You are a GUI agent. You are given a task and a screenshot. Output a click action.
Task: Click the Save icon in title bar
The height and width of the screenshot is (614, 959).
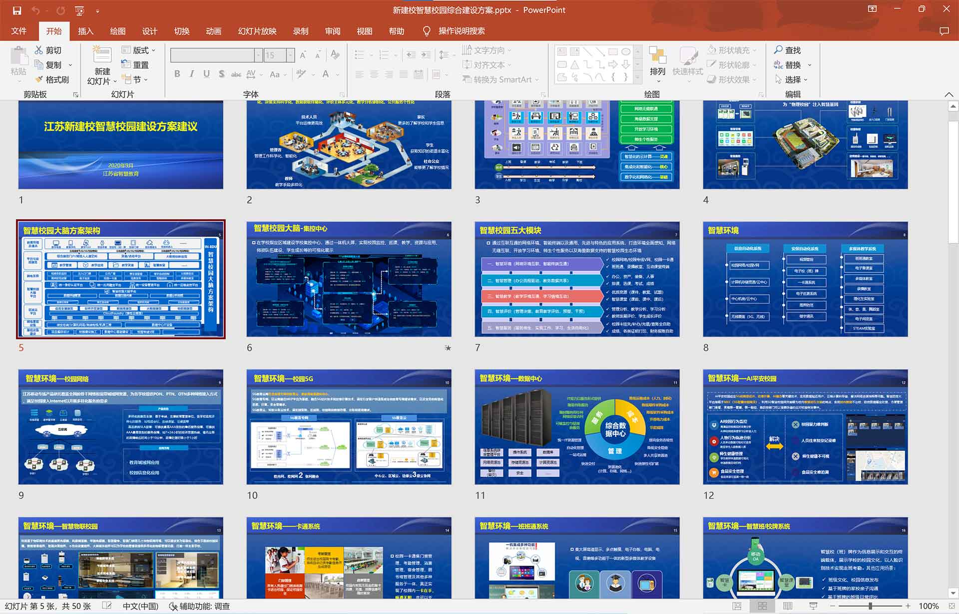pyautogui.click(x=17, y=10)
